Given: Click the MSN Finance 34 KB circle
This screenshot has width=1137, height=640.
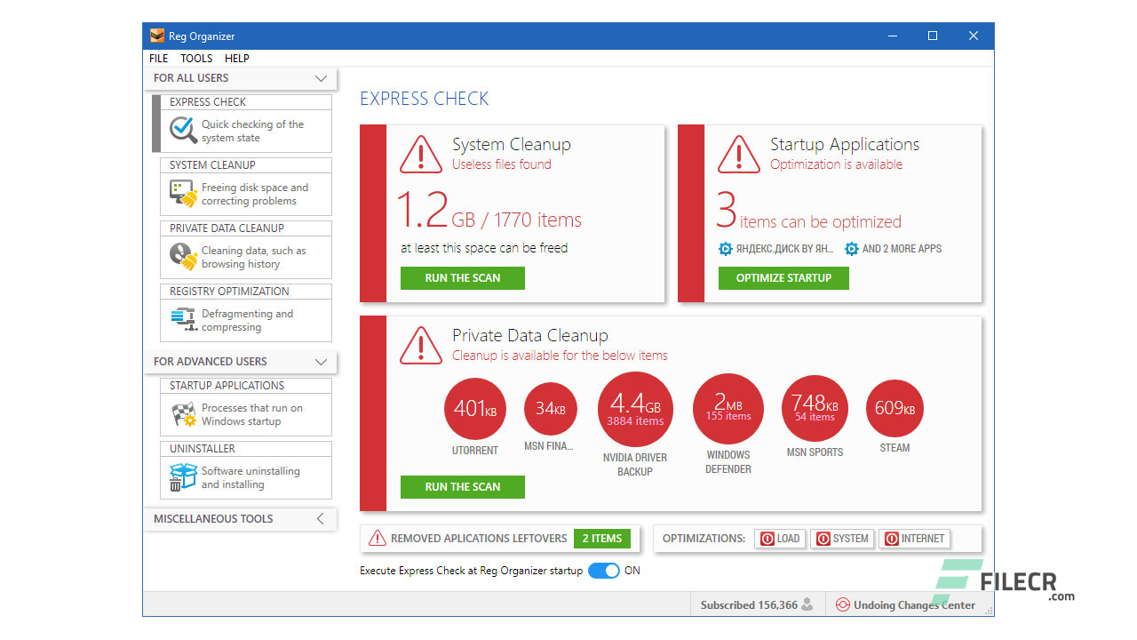Looking at the screenshot, I should pyautogui.click(x=551, y=409).
